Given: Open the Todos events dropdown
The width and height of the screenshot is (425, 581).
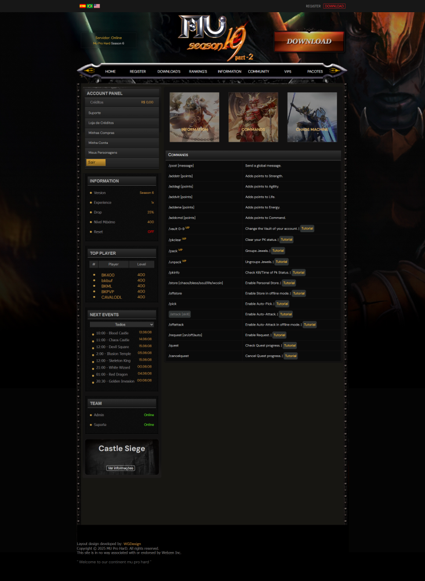Looking at the screenshot, I should pyautogui.click(x=122, y=324).
